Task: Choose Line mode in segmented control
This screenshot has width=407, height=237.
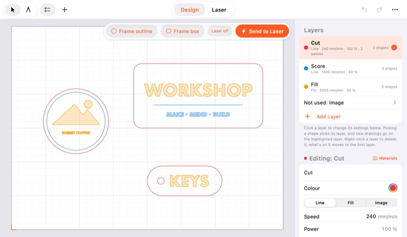Action: [320, 203]
